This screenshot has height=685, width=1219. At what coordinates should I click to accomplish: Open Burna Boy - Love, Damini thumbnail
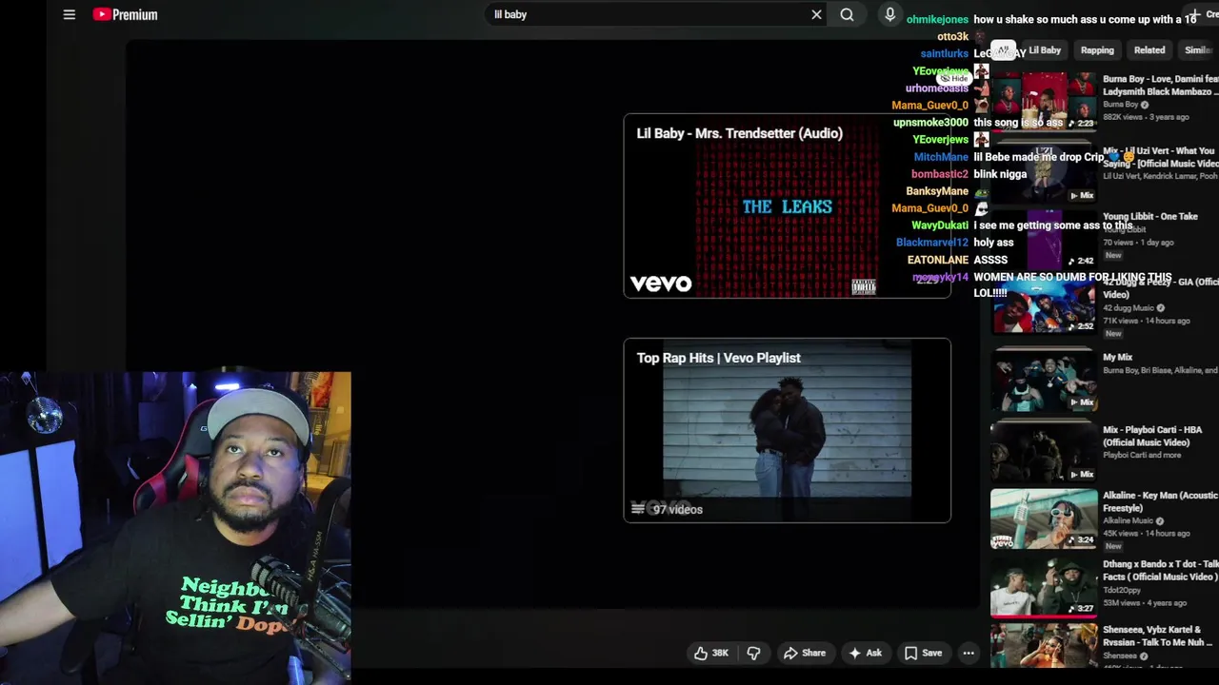[1044, 102]
